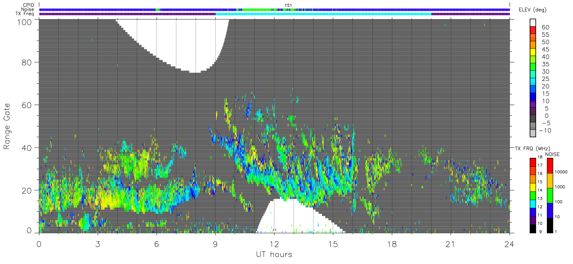The image size is (573, 264).
Task: Click x-axis tick label '24'
Action: 509,244
